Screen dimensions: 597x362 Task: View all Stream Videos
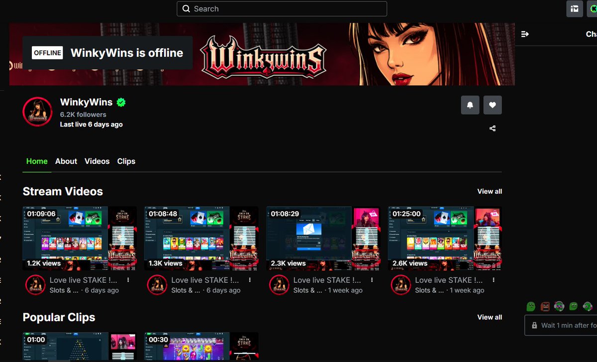click(490, 191)
